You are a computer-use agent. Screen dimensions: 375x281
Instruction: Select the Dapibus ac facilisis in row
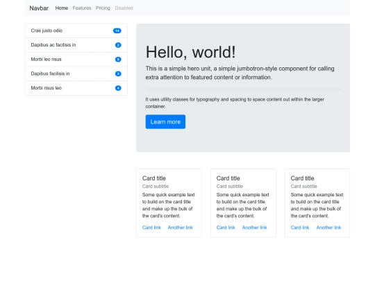pyautogui.click(x=76, y=45)
